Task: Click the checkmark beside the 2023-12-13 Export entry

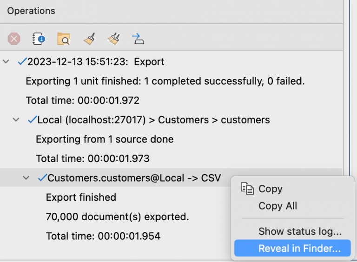Action: click(21, 61)
